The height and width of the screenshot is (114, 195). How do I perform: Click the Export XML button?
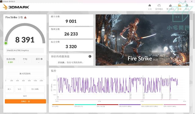pos(35,89)
